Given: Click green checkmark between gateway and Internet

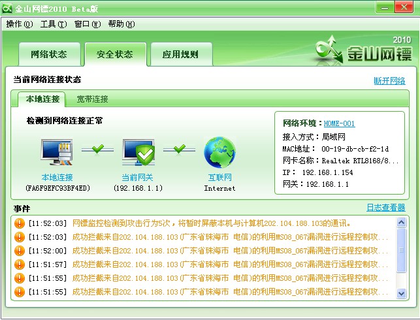Looking at the screenshot, I should coord(180,149).
